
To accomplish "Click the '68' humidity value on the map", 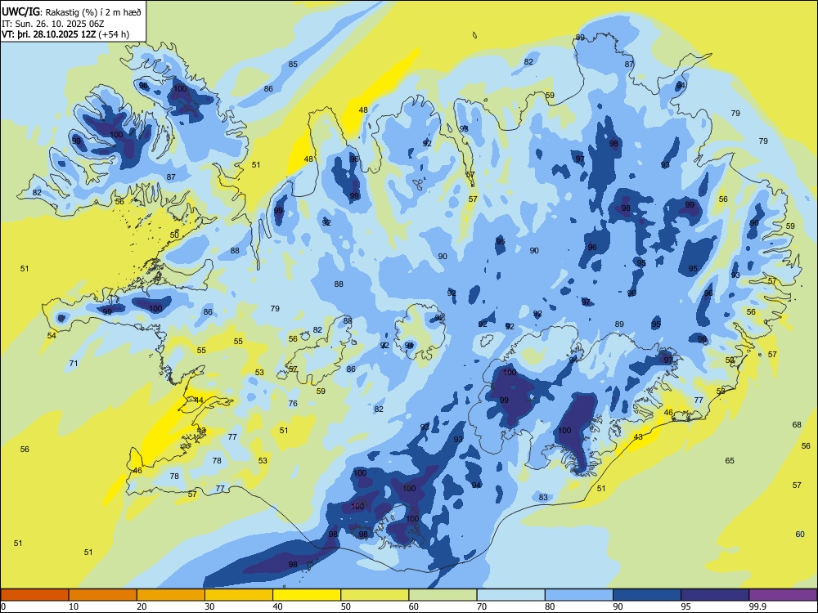I will click(x=797, y=424).
